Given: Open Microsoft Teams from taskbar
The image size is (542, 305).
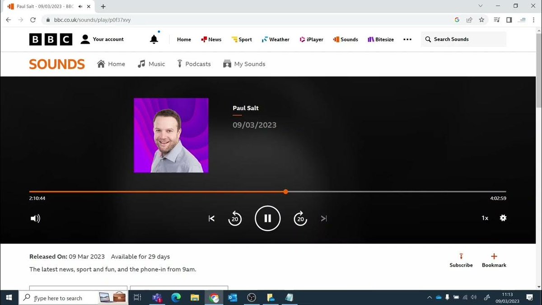Looking at the screenshot, I should click(157, 298).
